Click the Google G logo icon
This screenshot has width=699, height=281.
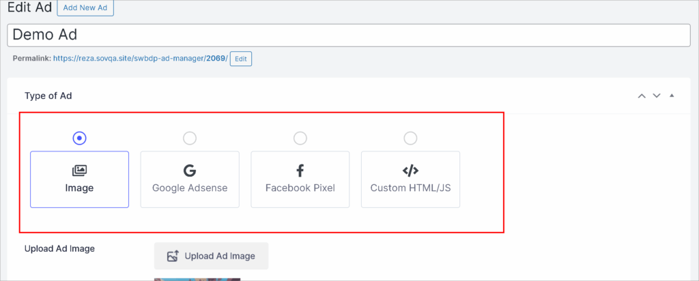coord(190,171)
